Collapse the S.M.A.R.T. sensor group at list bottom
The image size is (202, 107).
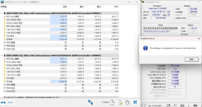coord(1,97)
